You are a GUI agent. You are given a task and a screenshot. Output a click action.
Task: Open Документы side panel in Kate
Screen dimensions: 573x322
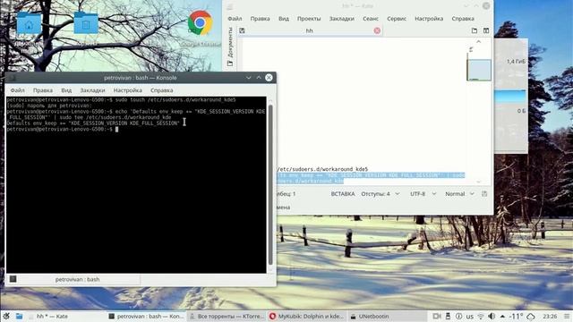point(230,47)
